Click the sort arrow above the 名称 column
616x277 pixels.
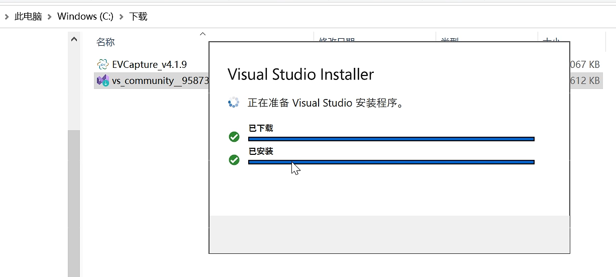(x=202, y=34)
